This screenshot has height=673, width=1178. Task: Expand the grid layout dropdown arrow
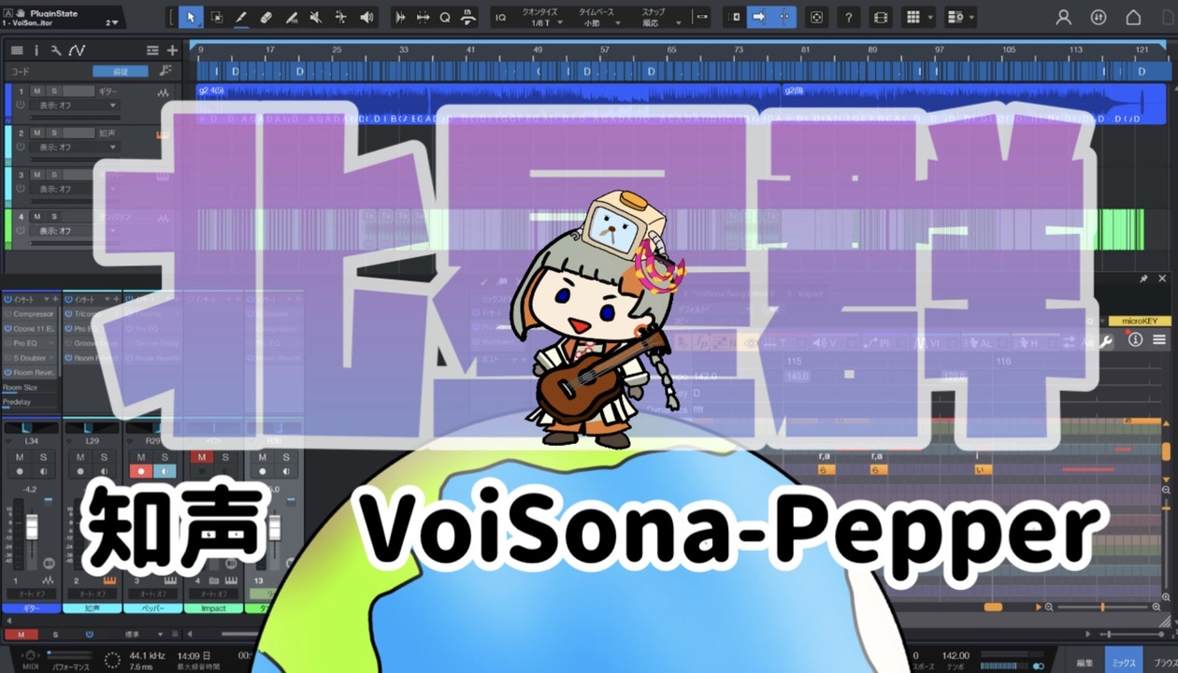tap(930, 17)
